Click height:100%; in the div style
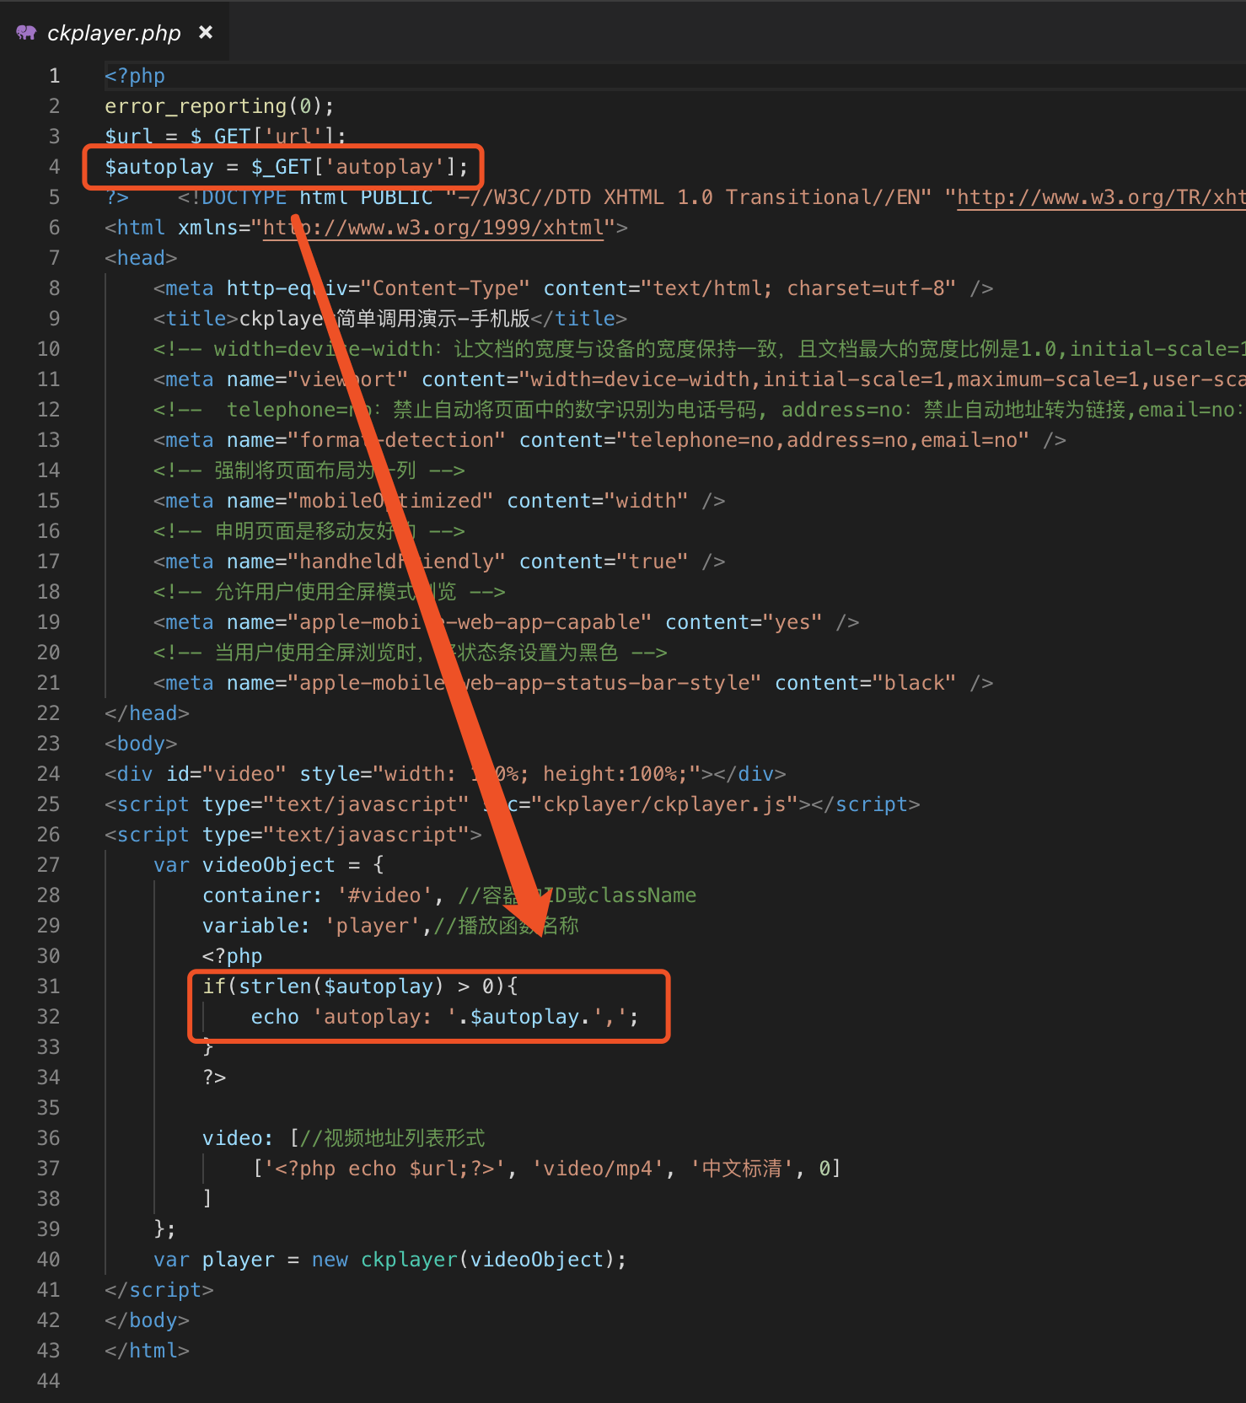Screen dimensions: 1246x1403 pyautogui.click(x=615, y=774)
